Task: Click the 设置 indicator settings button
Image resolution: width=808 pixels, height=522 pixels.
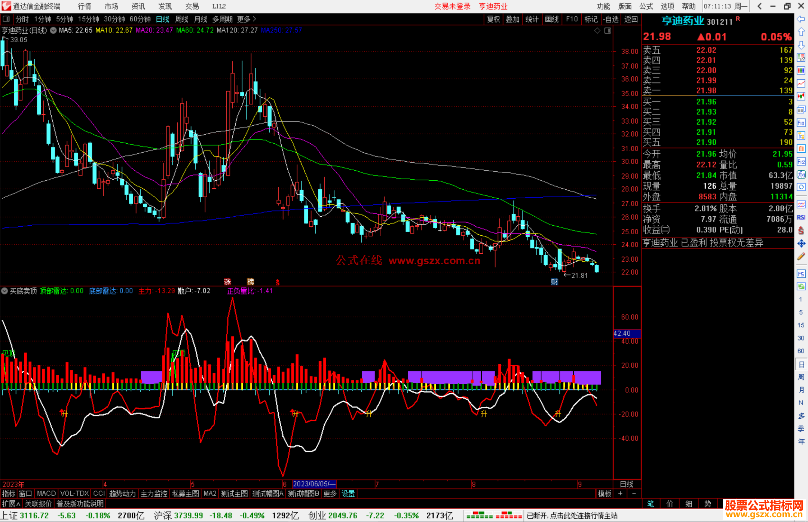Action: (348, 494)
